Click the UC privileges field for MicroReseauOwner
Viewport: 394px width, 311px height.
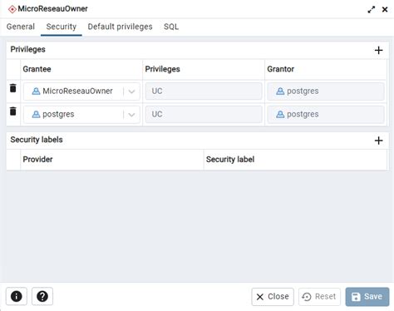(x=204, y=91)
